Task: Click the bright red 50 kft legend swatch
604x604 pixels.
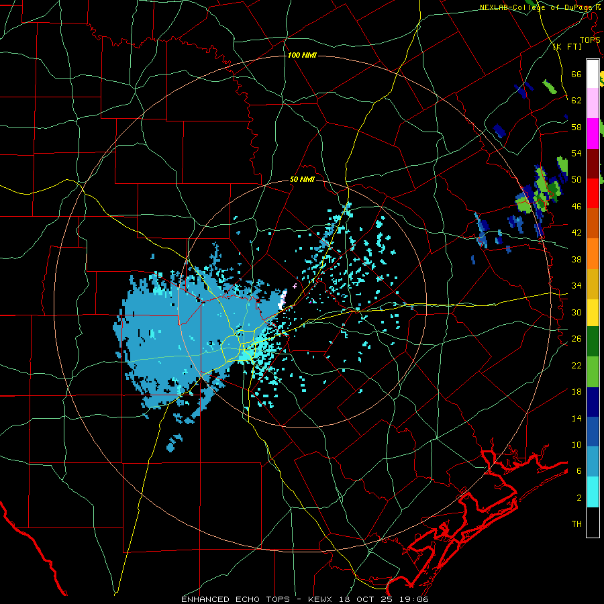Action: pyautogui.click(x=593, y=193)
